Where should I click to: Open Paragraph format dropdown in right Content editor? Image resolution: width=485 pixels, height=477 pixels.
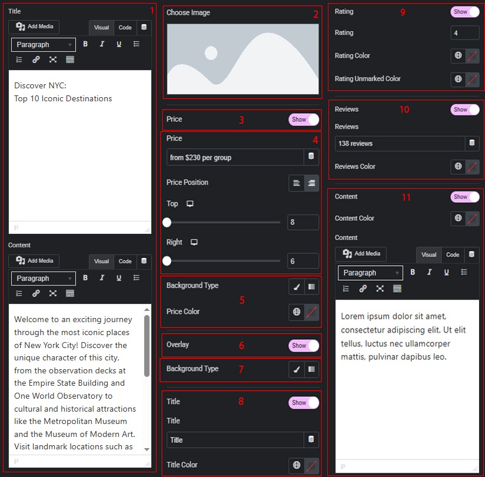pos(370,273)
